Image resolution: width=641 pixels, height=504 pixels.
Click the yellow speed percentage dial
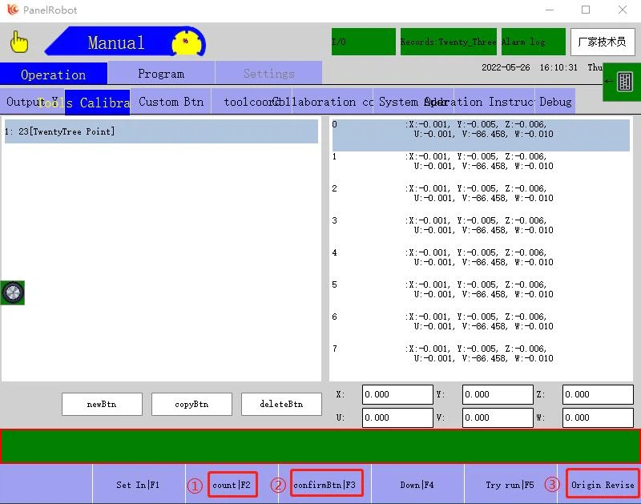187,42
